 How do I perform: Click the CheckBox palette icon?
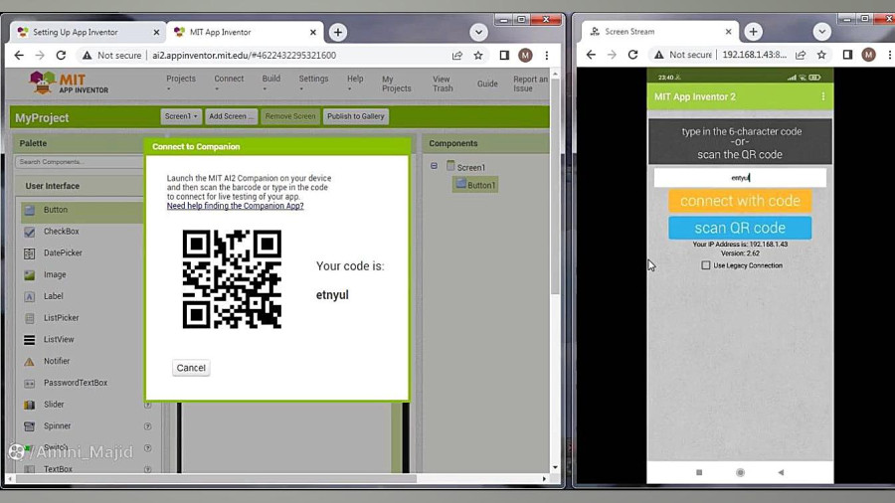pyautogui.click(x=29, y=232)
